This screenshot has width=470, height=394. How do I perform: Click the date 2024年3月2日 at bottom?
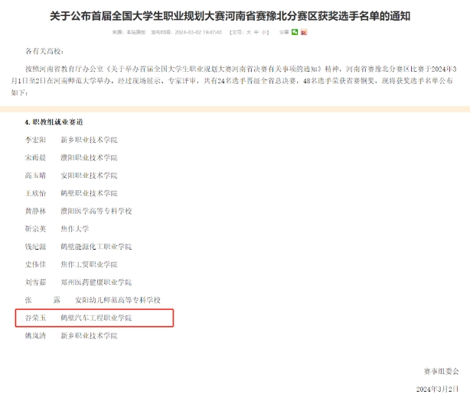(437, 389)
